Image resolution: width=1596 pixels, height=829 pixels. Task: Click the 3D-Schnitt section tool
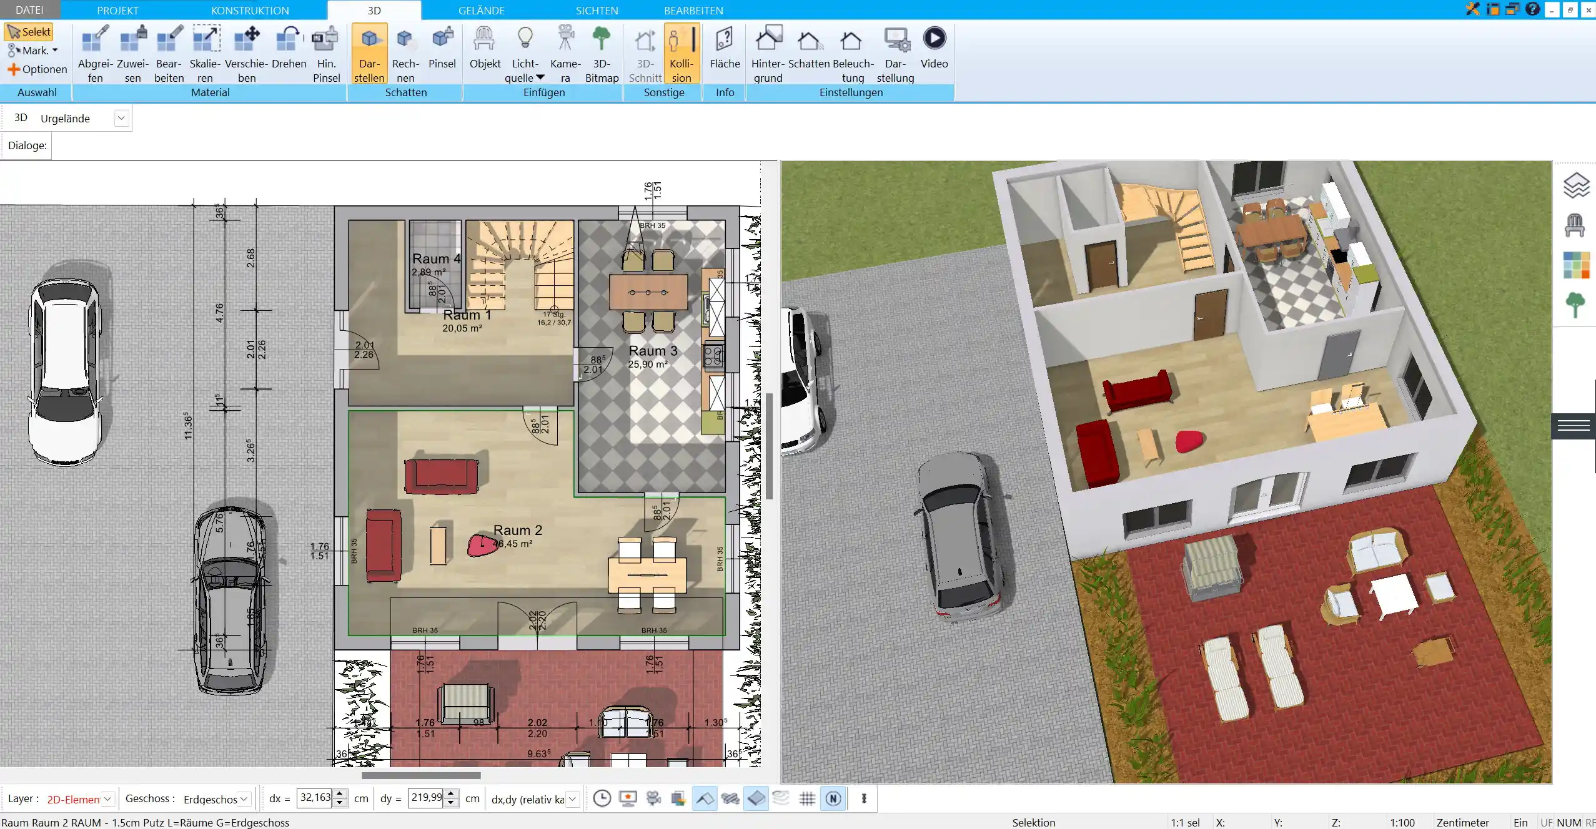pos(645,53)
